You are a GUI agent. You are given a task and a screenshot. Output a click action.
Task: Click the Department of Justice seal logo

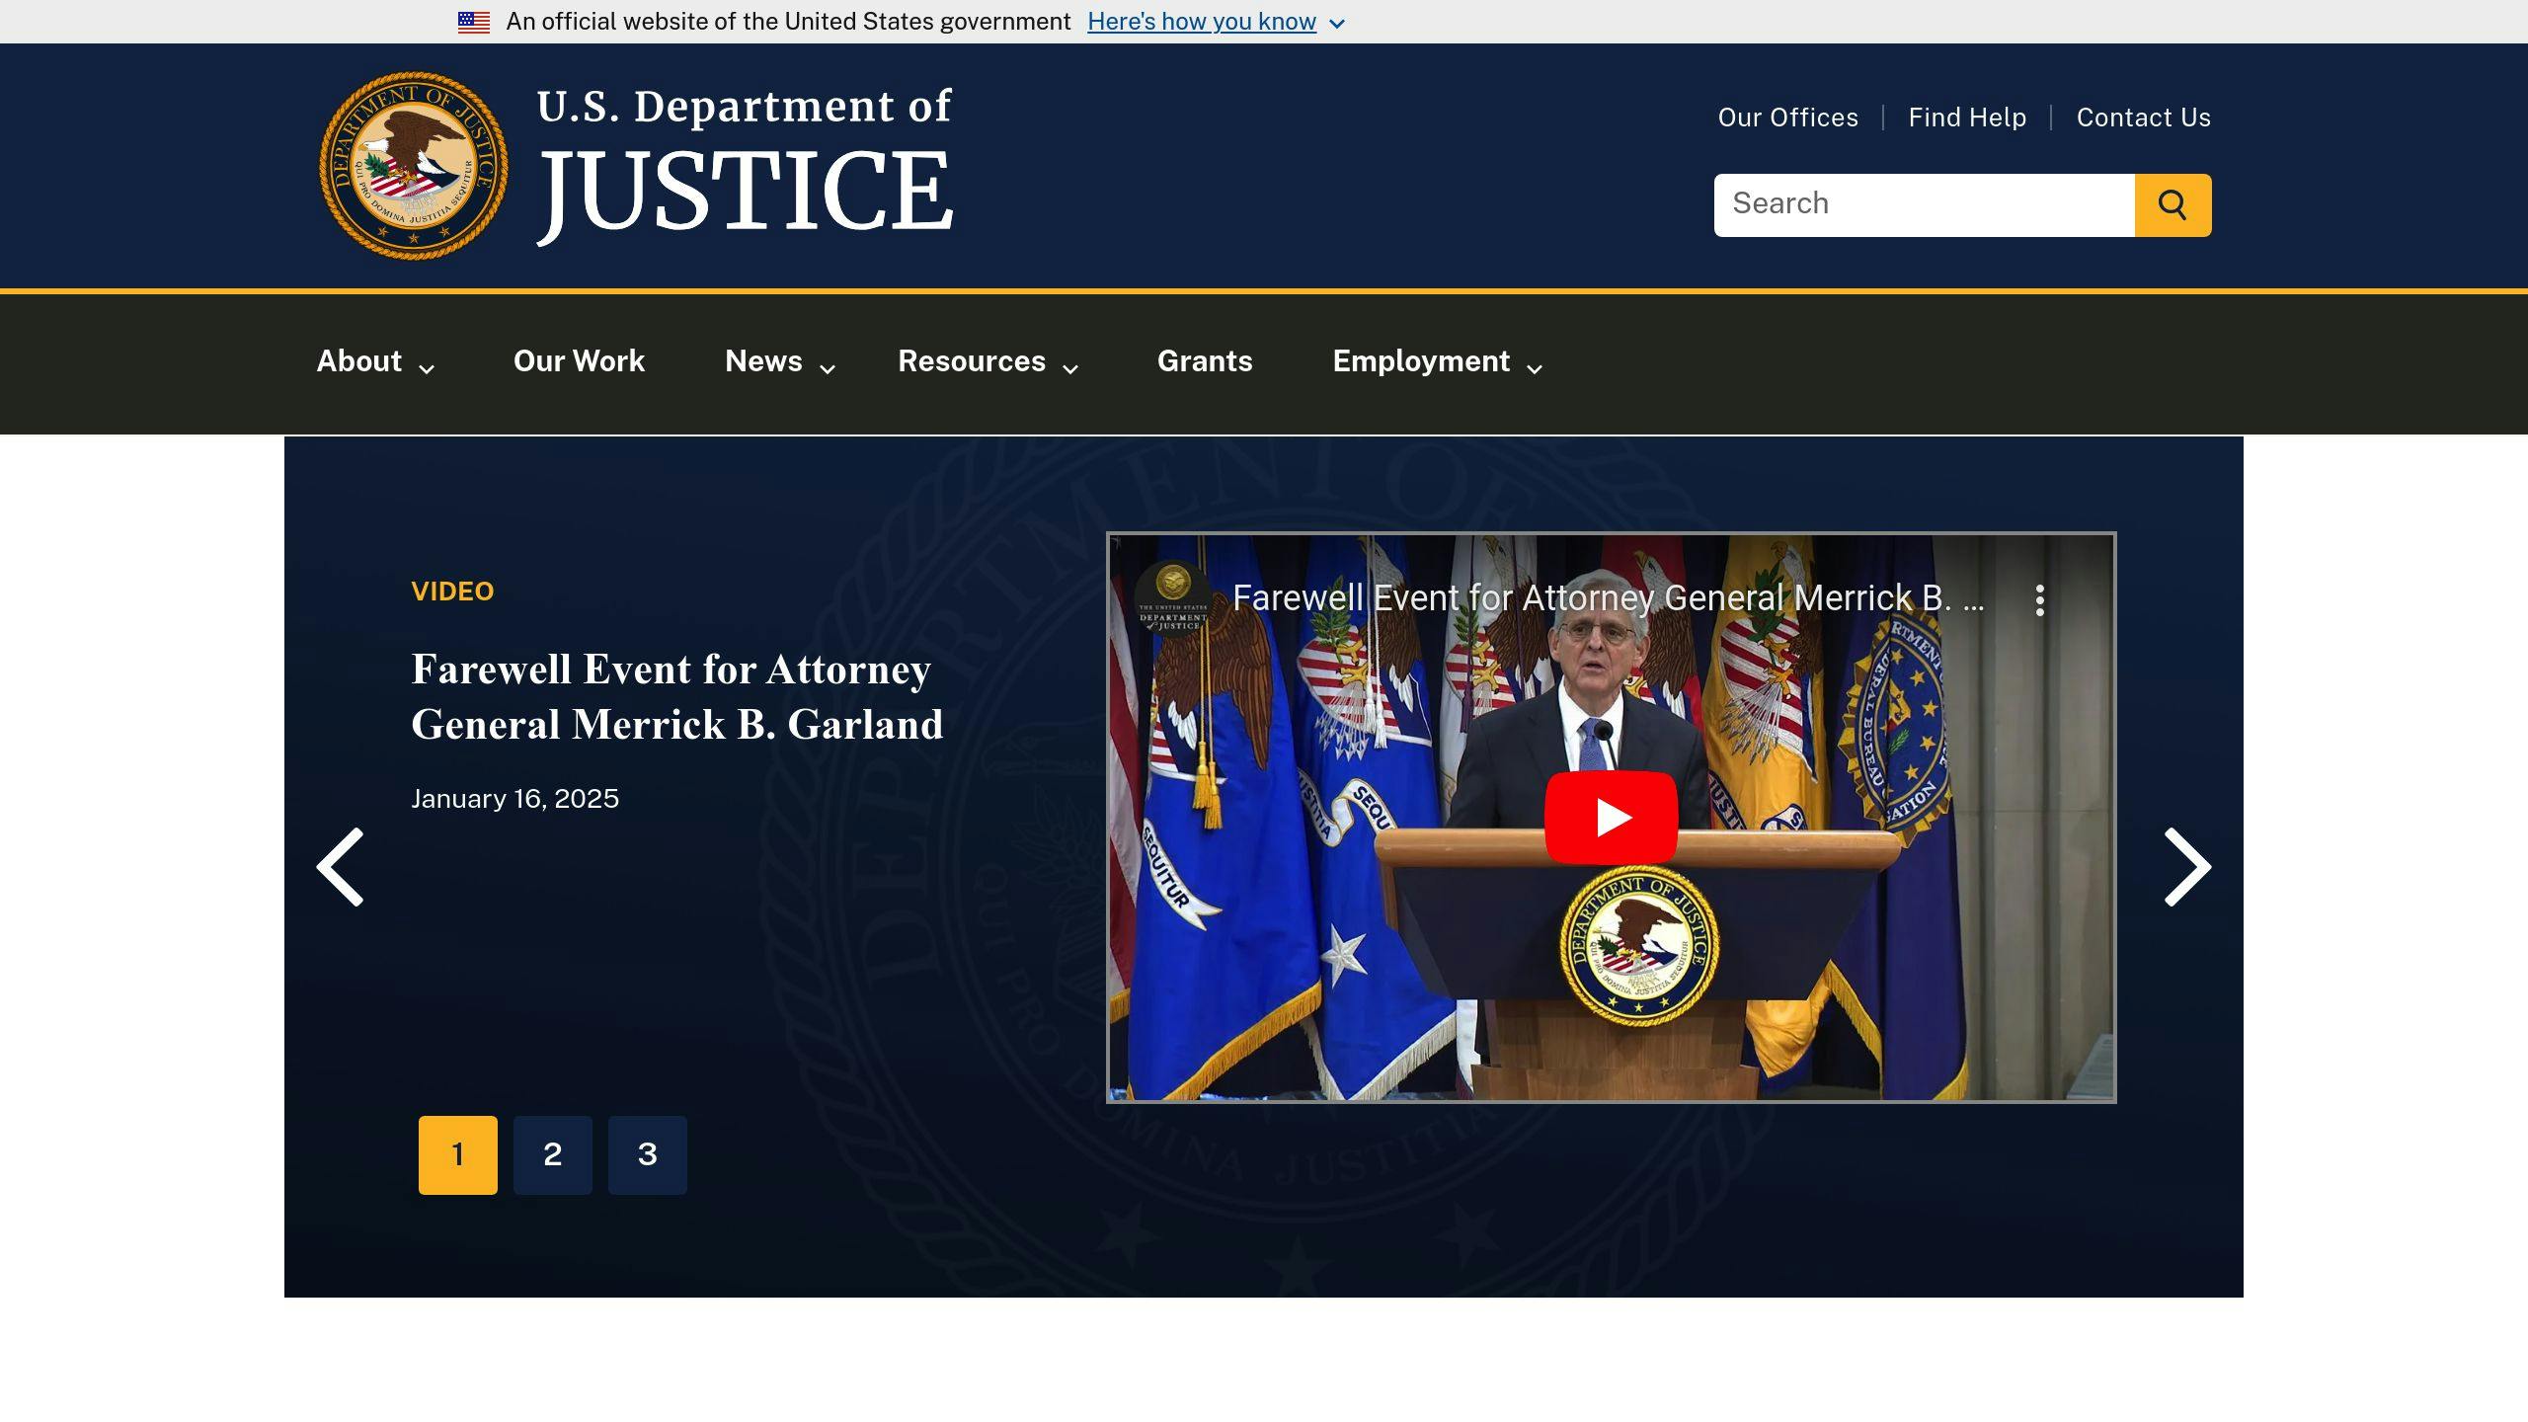pyautogui.click(x=414, y=166)
